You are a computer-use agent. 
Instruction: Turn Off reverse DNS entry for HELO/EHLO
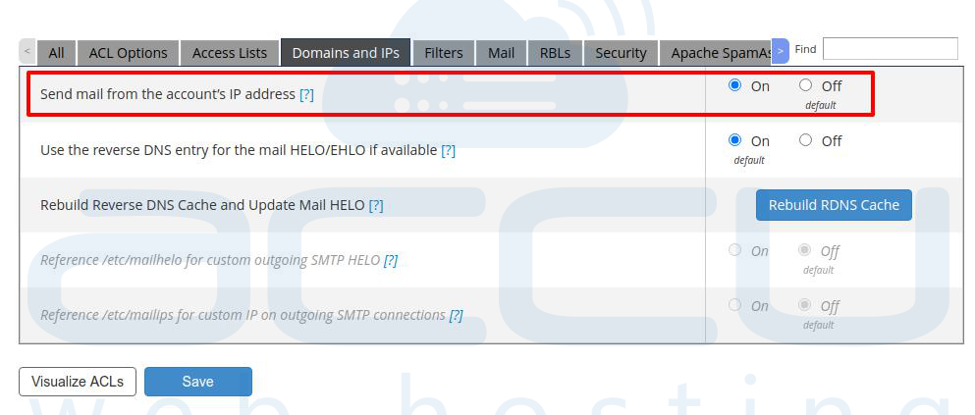click(806, 140)
